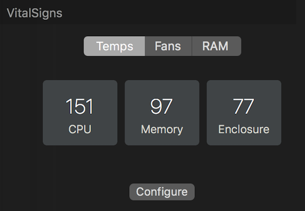The image size is (305, 211).
Task: Click the divider between Temps and Fans
Action: 145,46
